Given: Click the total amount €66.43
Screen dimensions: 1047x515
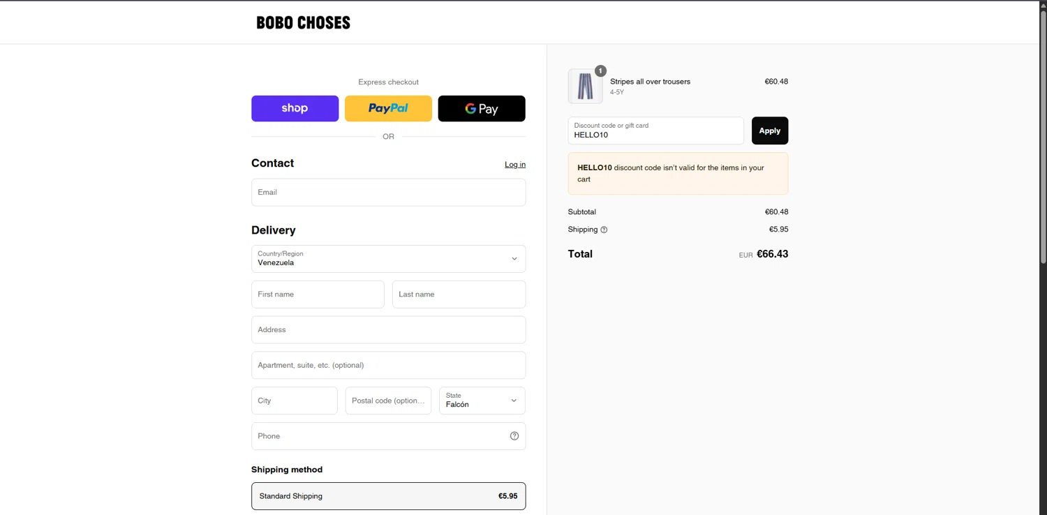Looking at the screenshot, I should click(x=772, y=254).
